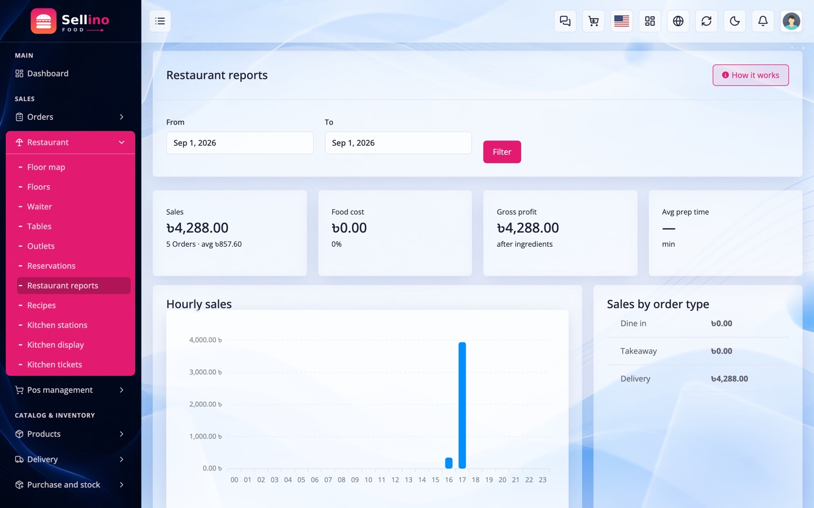Viewport: 814px width, 508px height.
Task: Click the Delivery ৳4,288.00 amount
Action: [729, 379]
